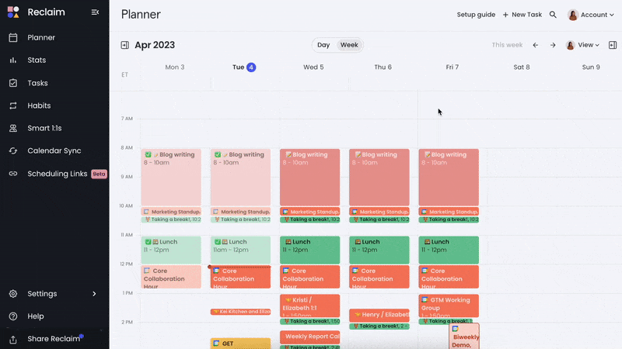Viewport: 622px width, 349px height.
Task: Go to the previous week arrow
Action: [x=536, y=45]
